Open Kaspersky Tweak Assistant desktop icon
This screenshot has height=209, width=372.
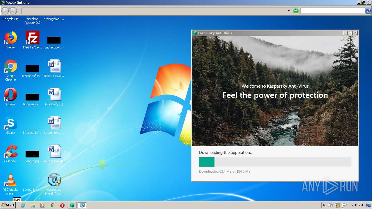pos(54,184)
